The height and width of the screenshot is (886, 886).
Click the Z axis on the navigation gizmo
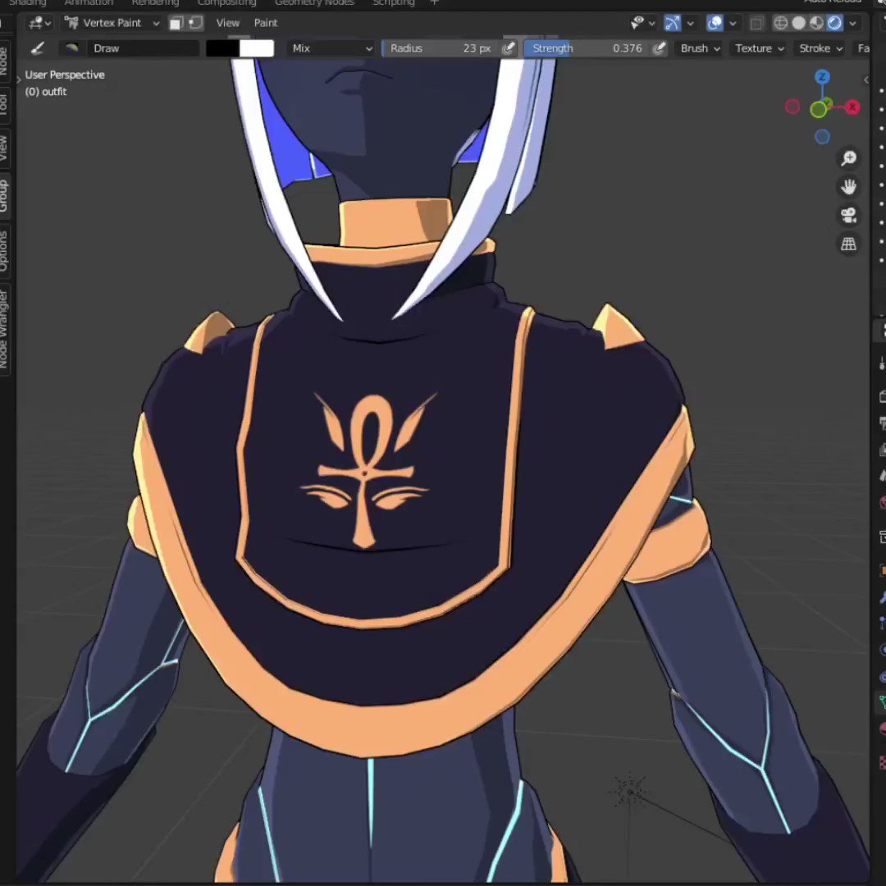coord(822,76)
